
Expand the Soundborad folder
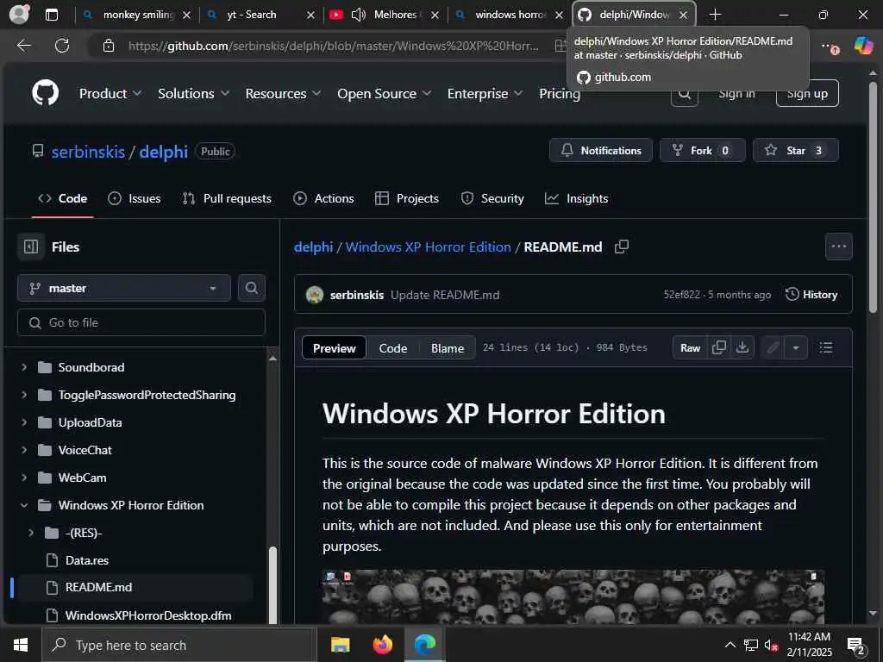[24, 367]
